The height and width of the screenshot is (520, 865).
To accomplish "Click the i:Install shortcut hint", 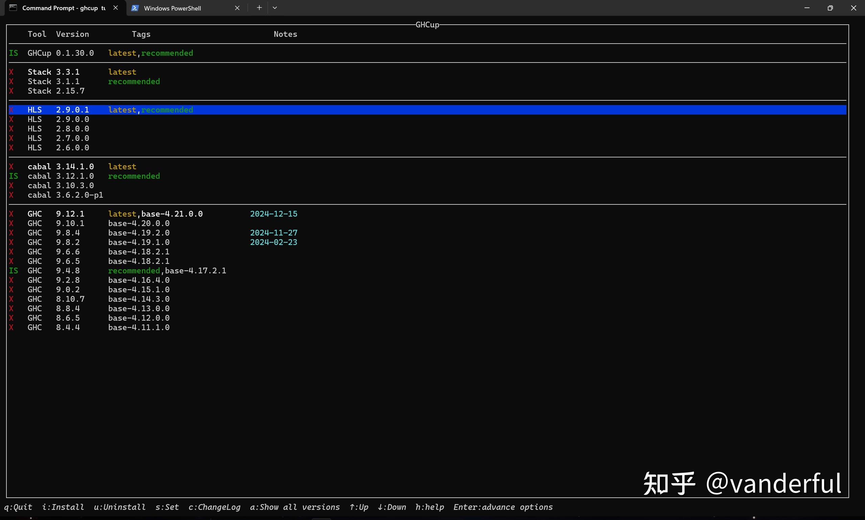I will coord(63,507).
